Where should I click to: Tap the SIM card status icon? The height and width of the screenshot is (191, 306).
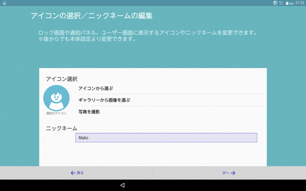(x=275, y=3)
